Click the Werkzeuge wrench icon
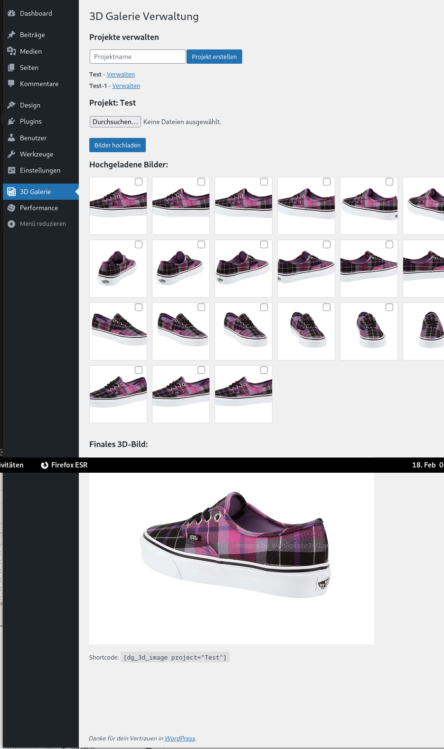The image size is (444, 749). coord(11,154)
